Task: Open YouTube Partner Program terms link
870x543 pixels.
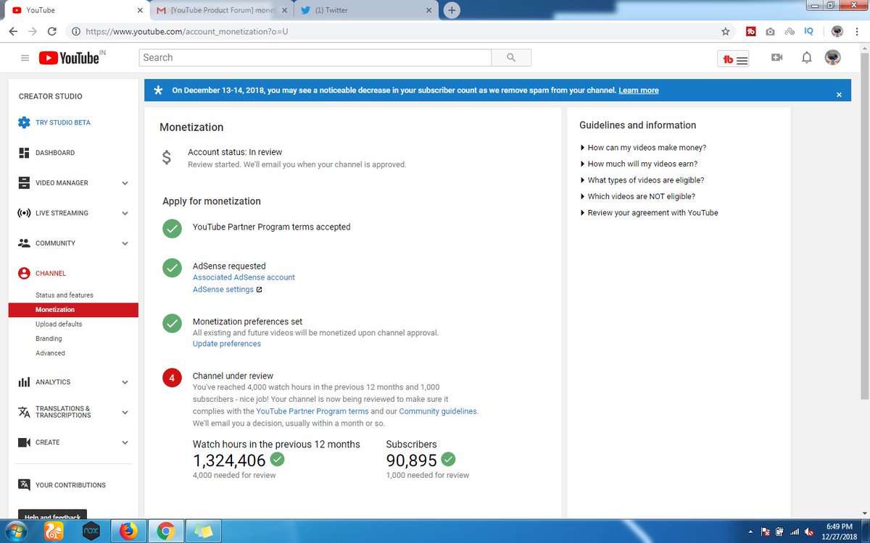Action: pyautogui.click(x=312, y=411)
